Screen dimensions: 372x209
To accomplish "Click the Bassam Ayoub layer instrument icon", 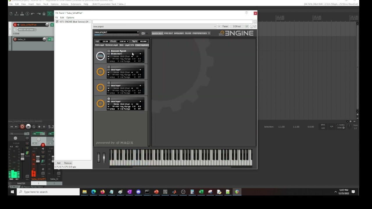I will (x=100, y=56).
